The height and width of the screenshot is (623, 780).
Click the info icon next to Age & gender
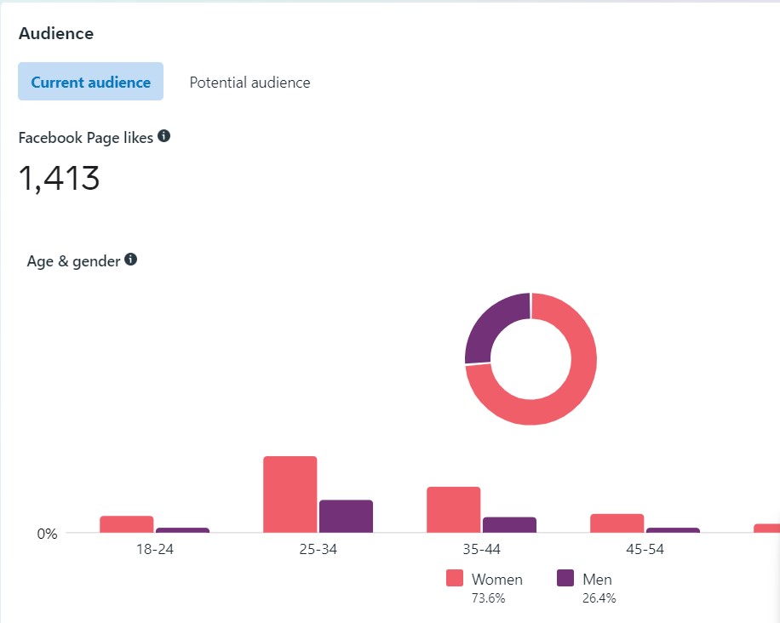coord(131,260)
